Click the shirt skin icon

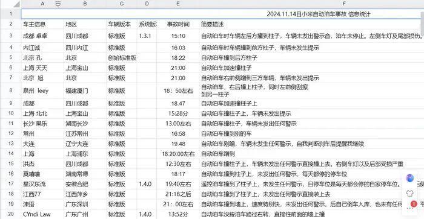pos(410,193)
